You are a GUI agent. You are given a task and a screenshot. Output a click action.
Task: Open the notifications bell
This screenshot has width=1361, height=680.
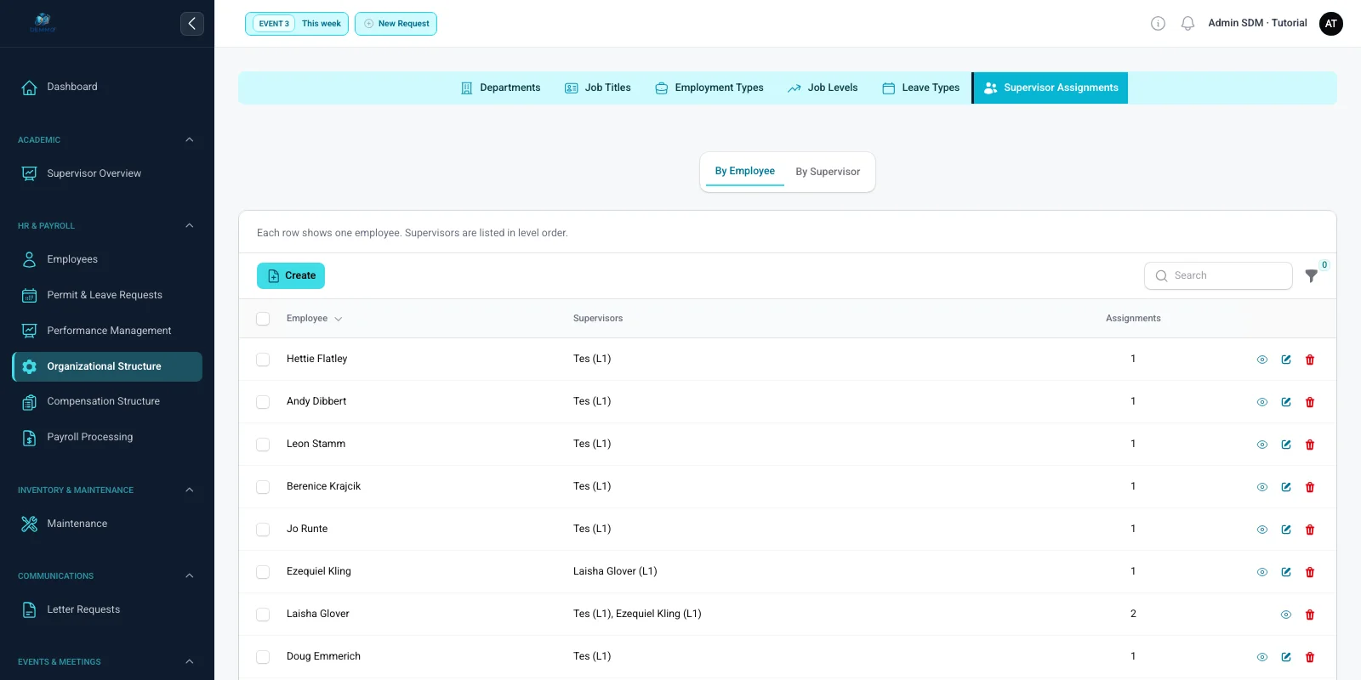point(1188,24)
